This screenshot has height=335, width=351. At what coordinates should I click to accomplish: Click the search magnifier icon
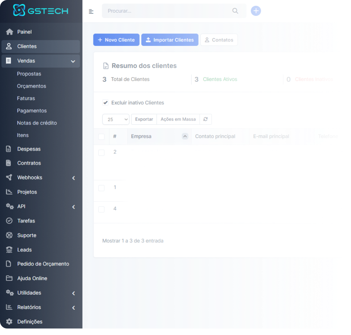click(x=235, y=11)
